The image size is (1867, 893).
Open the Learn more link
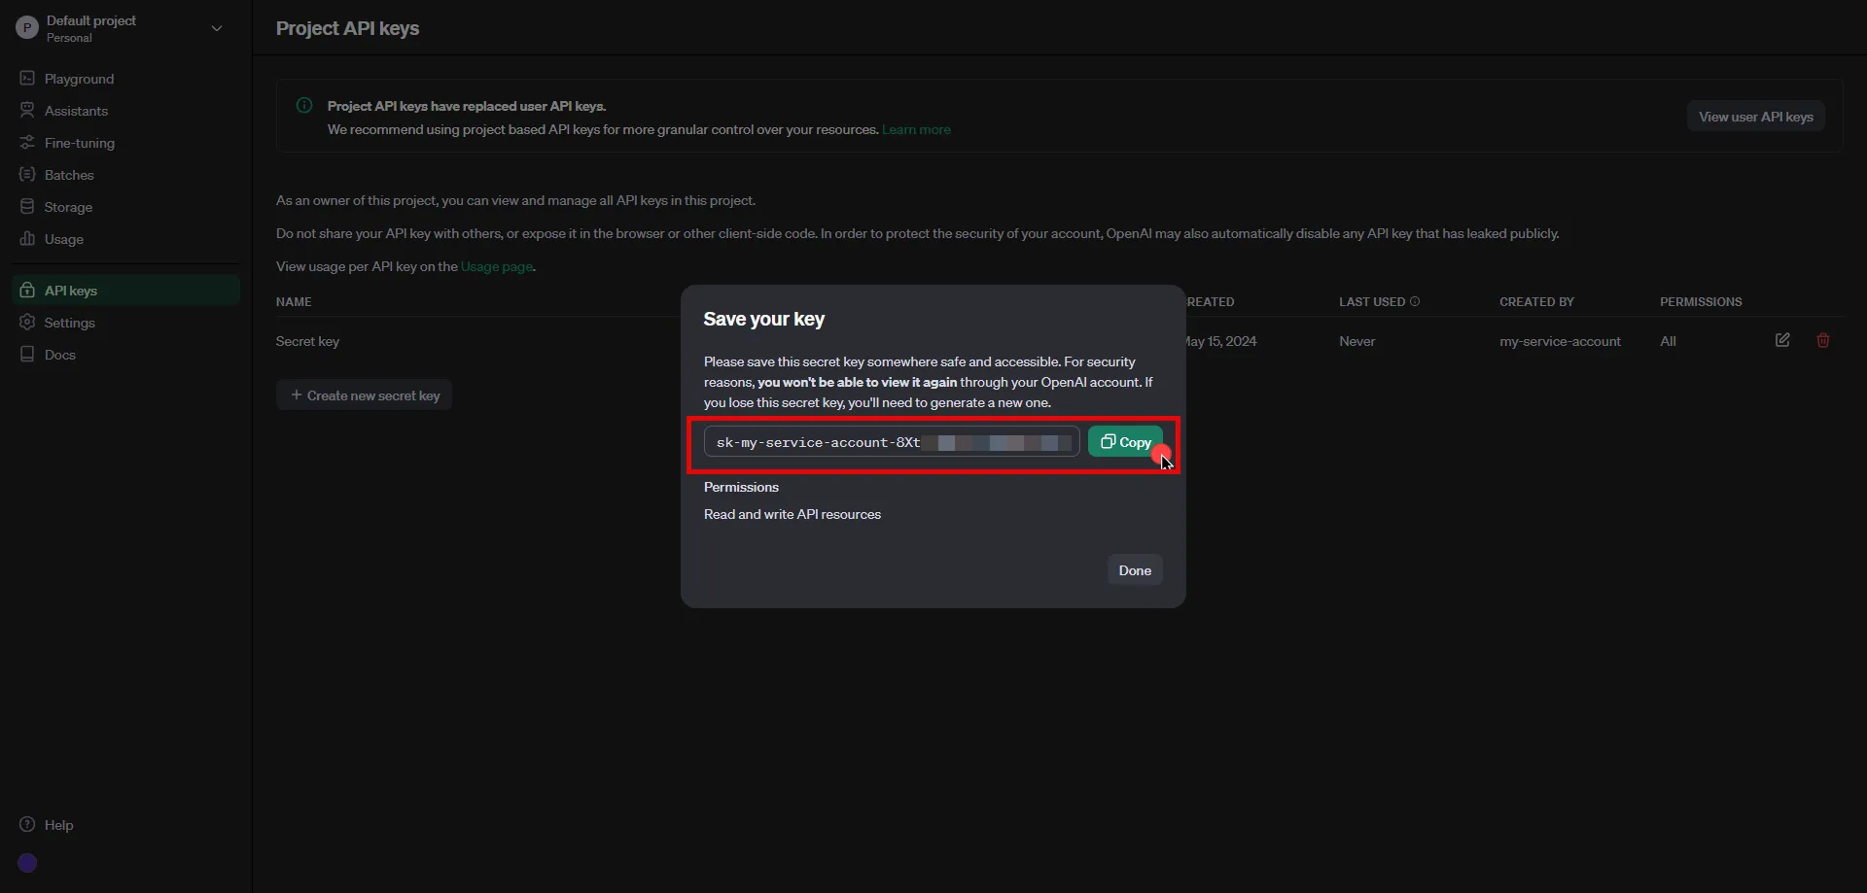(915, 129)
